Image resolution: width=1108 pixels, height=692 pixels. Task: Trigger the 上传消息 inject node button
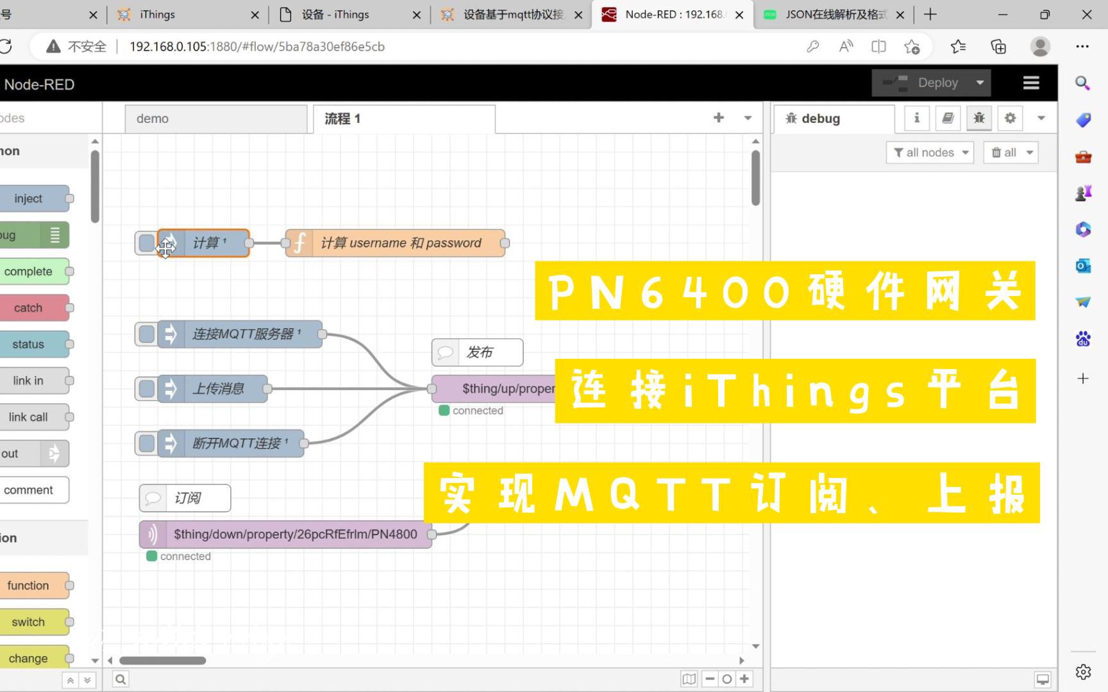146,388
